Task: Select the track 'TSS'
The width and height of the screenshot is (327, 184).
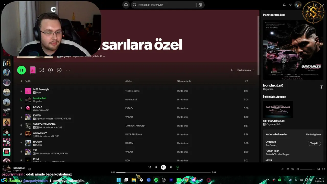Action: (35, 150)
